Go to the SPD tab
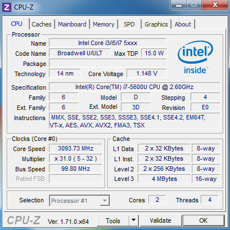230x230 pixels. pyautogui.click(x=129, y=24)
